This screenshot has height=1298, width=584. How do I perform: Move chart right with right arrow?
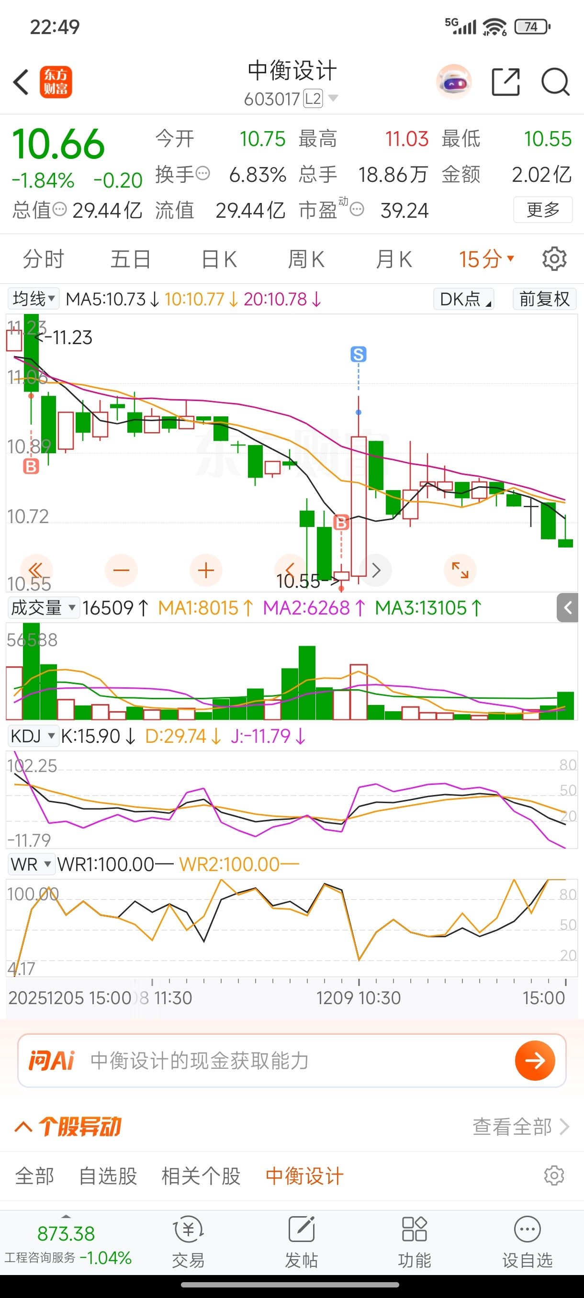click(375, 571)
